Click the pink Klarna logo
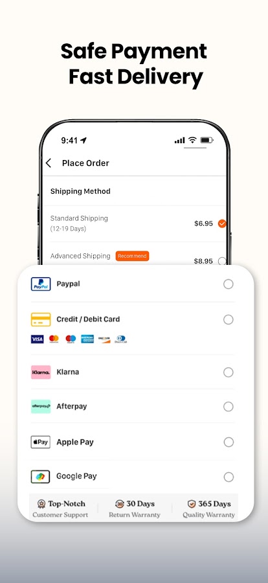Viewport: 268px width, 583px height. click(41, 372)
